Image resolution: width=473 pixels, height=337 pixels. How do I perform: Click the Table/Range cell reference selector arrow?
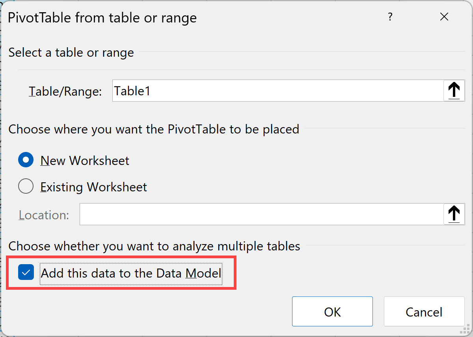(x=454, y=90)
